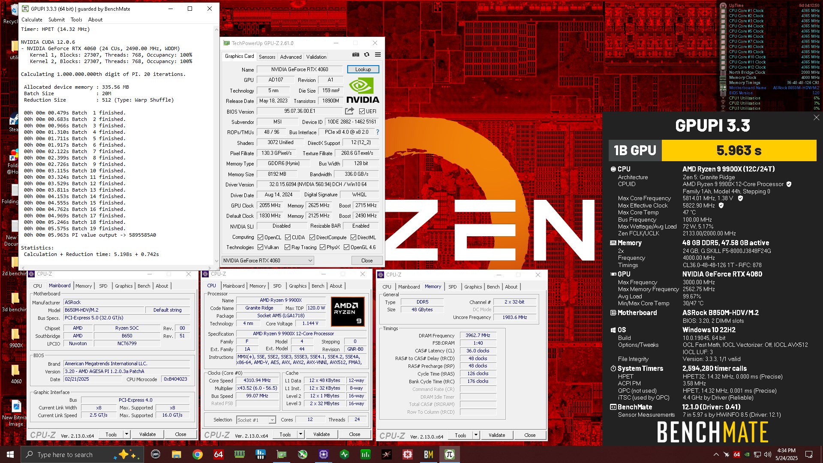Click the BIOS export share icon in GPU-Z
The width and height of the screenshot is (823, 463).
click(349, 111)
